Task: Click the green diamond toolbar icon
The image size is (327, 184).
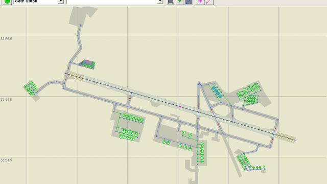Action: coord(179,2)
